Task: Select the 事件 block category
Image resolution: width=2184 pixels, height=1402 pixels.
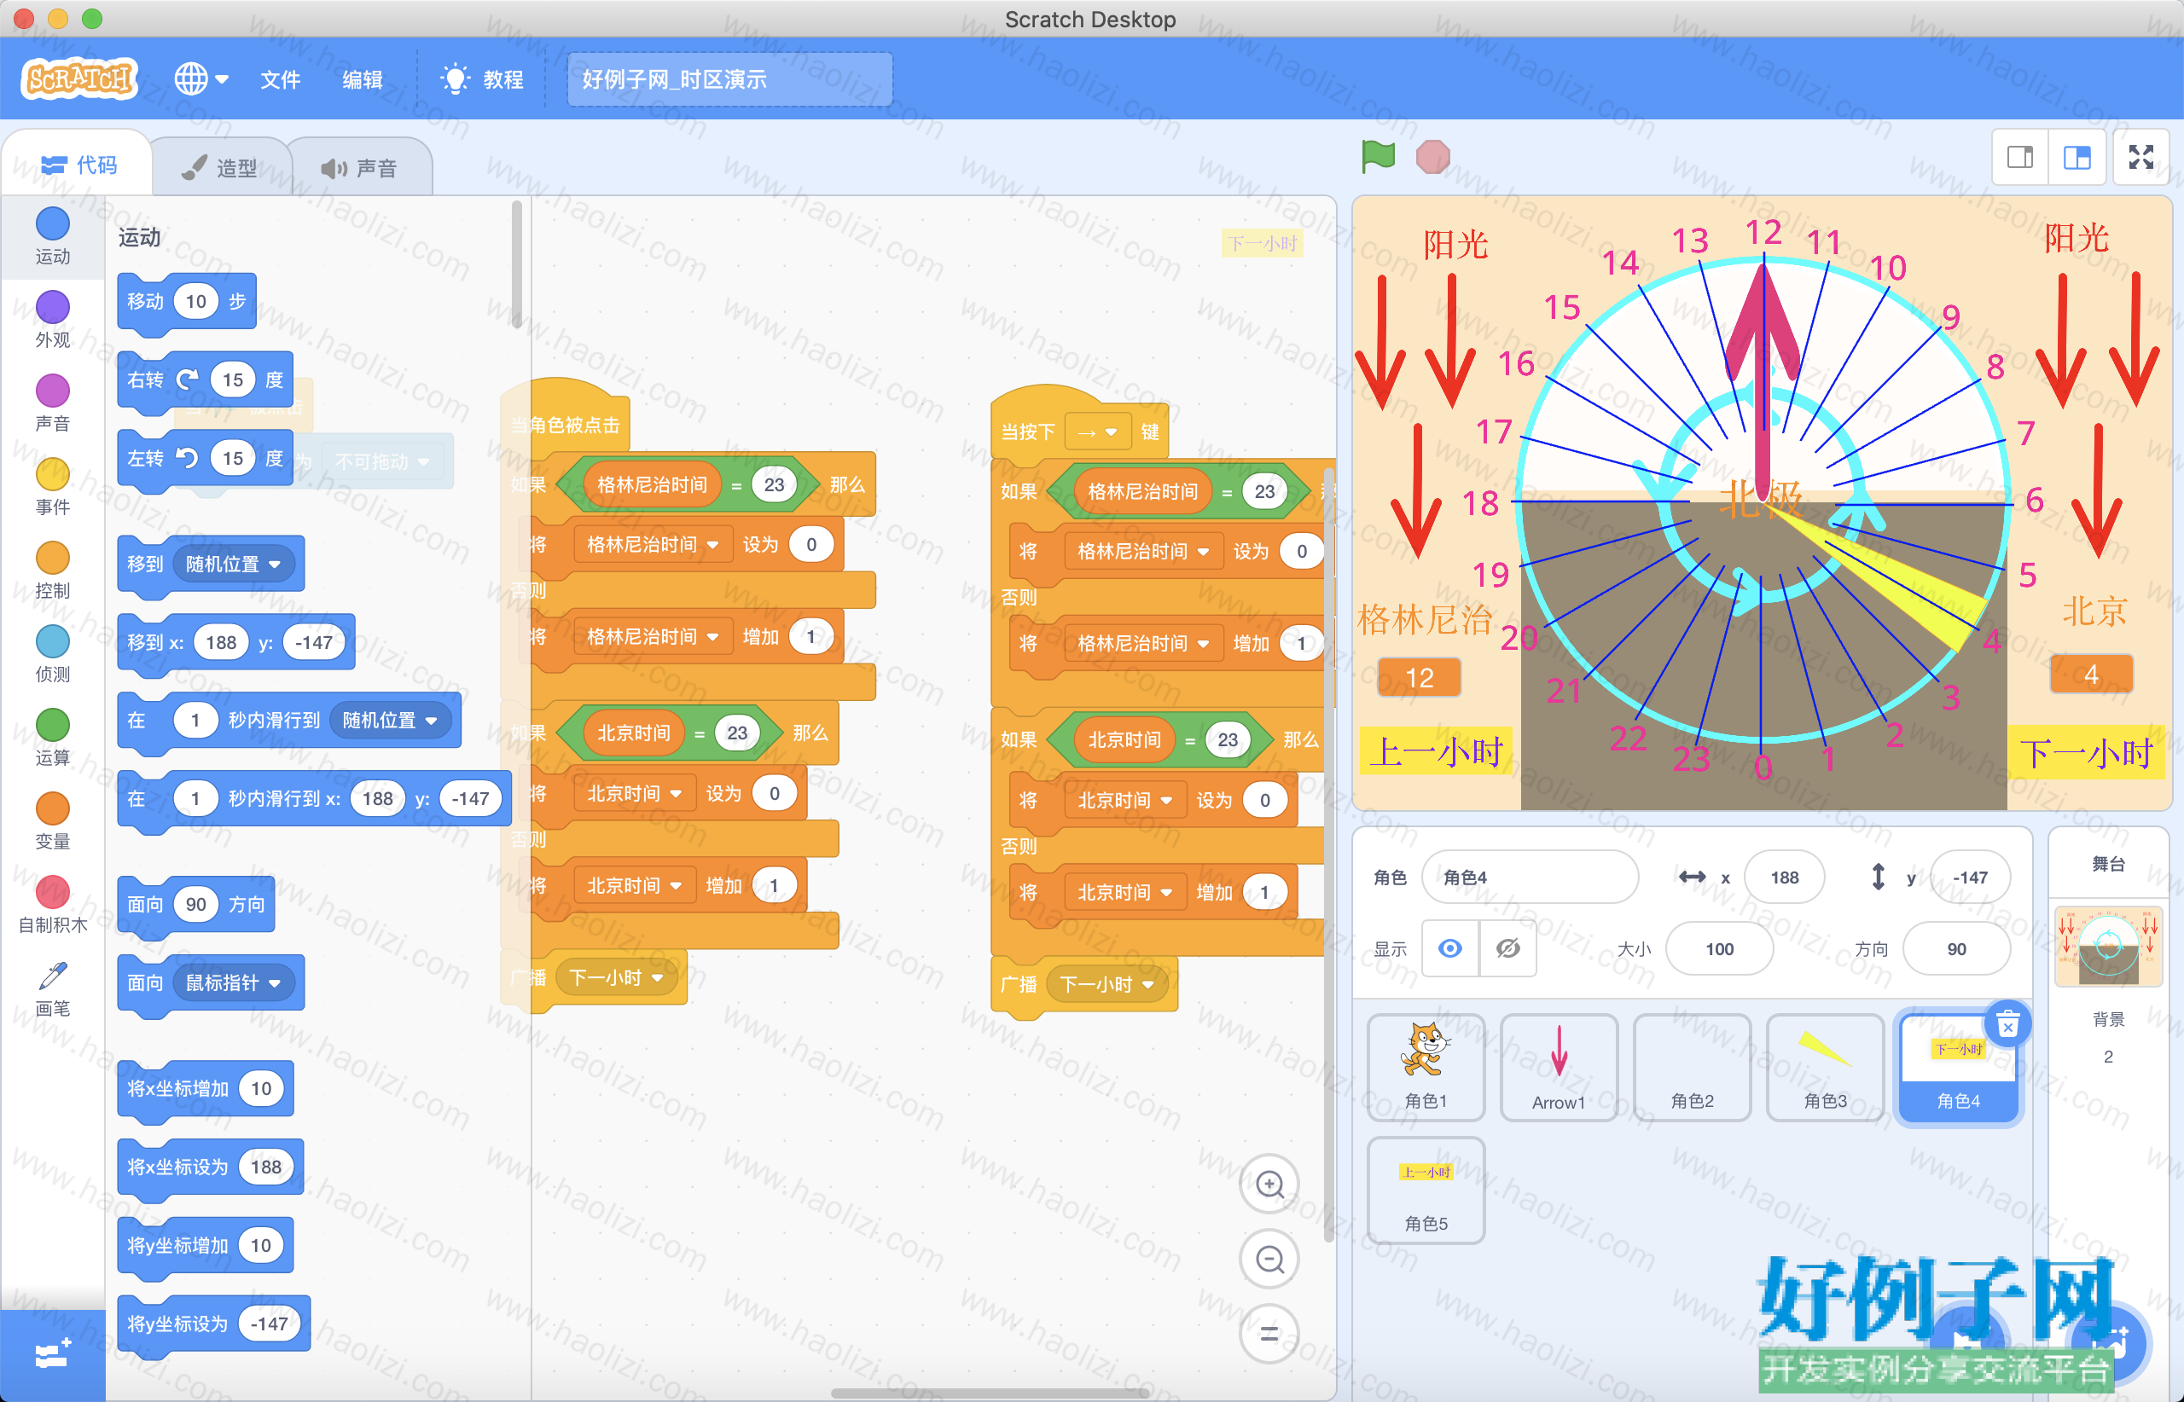Action: [52, 486]
